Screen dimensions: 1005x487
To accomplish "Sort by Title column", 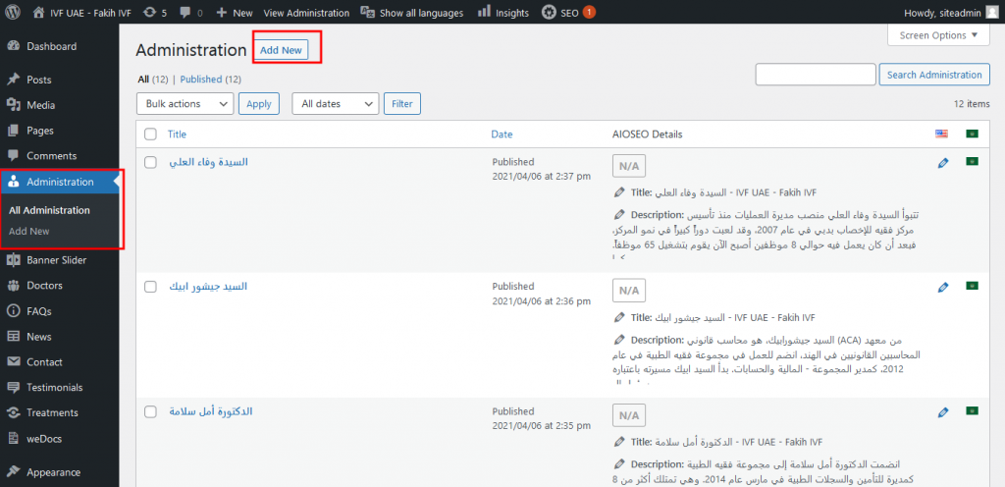I will (177, 134).
